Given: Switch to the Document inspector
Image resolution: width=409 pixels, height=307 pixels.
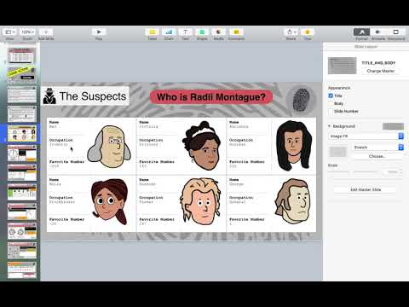Looking at the screenshot, I should tap(396, 32).
